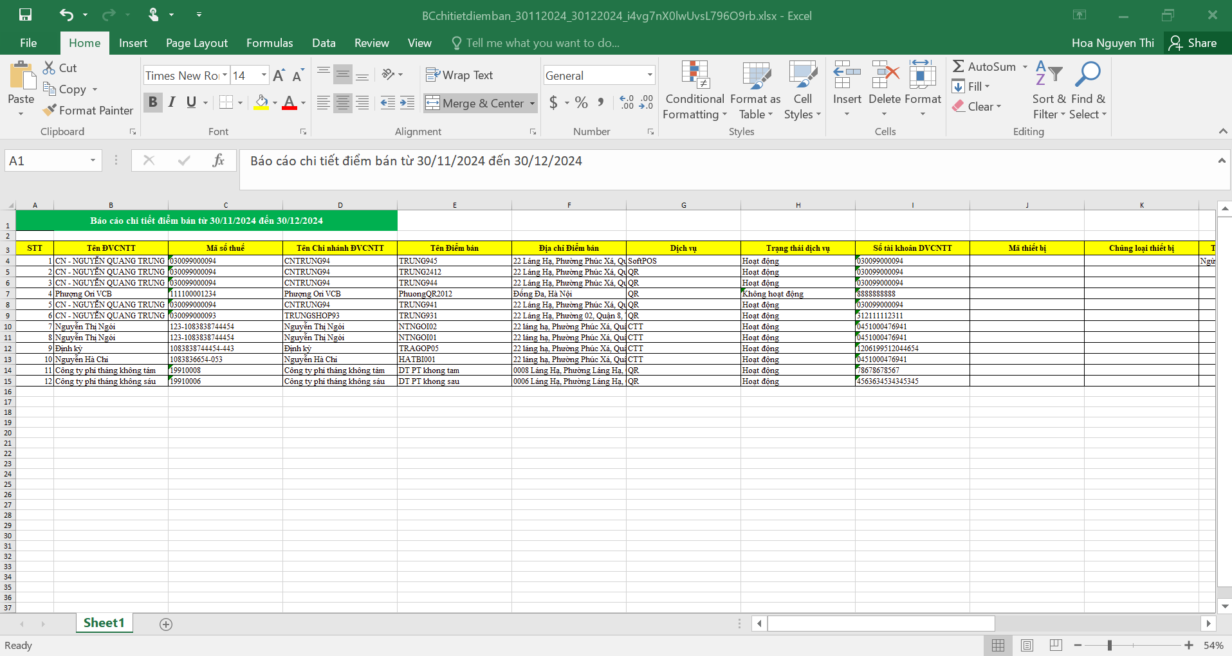Open Find & Select magnifier
The image size is (1232, 656).
click(x=1088, y=91)
